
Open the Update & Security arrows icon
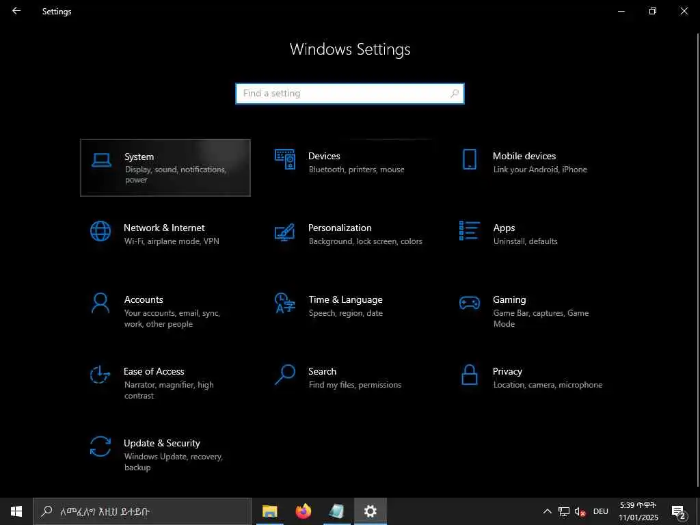[x=100, y=446]
